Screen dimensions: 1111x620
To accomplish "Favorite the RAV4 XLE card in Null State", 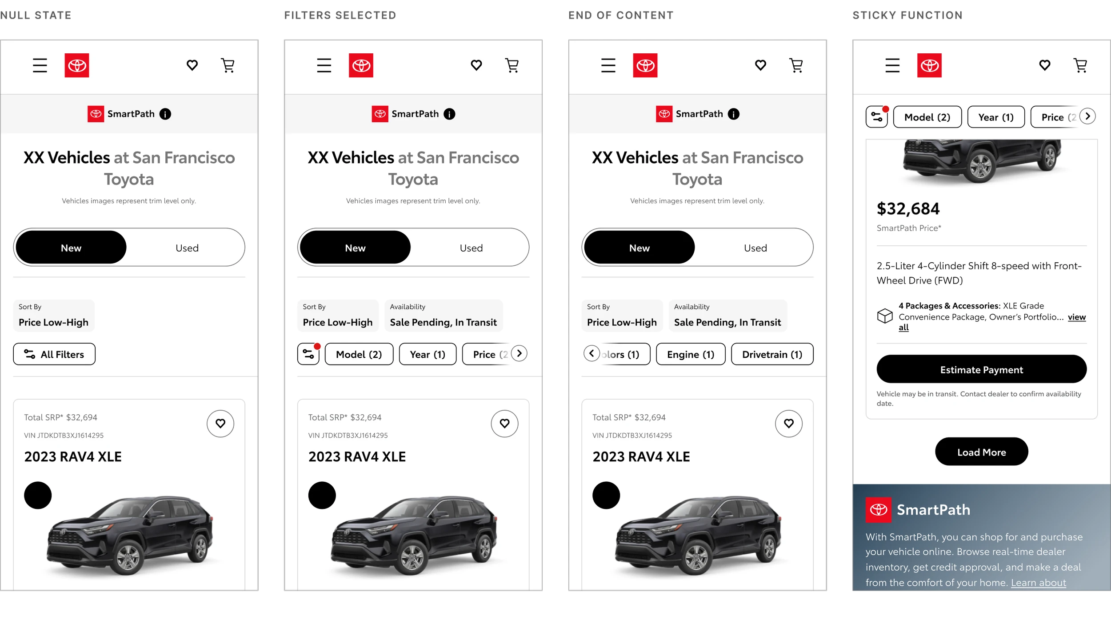I will pos(220,424).
